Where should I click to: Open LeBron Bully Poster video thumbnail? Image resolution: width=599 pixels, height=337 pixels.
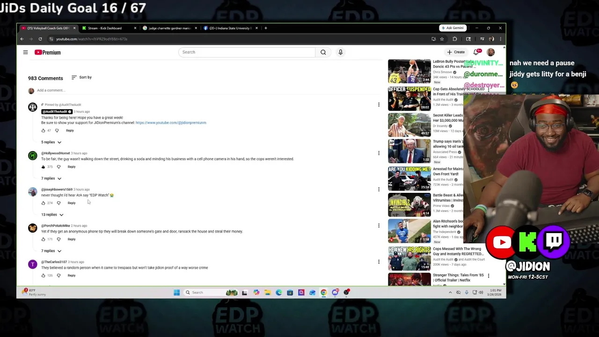pos(409,71)
